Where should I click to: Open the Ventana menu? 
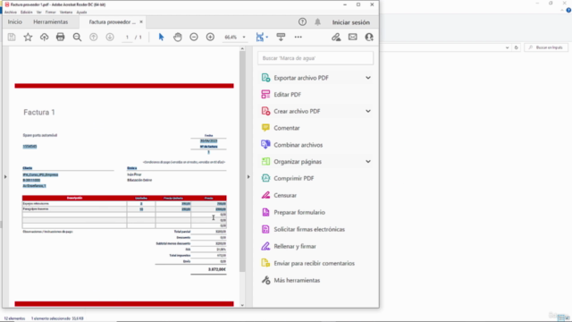(x=66, y=12)
